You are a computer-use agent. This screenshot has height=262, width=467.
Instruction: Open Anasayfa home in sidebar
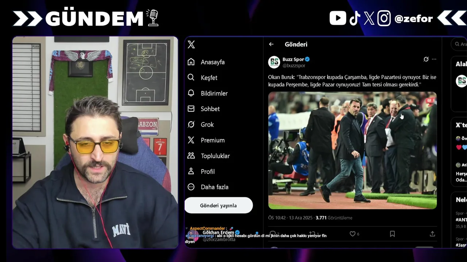tap(206, 62)
